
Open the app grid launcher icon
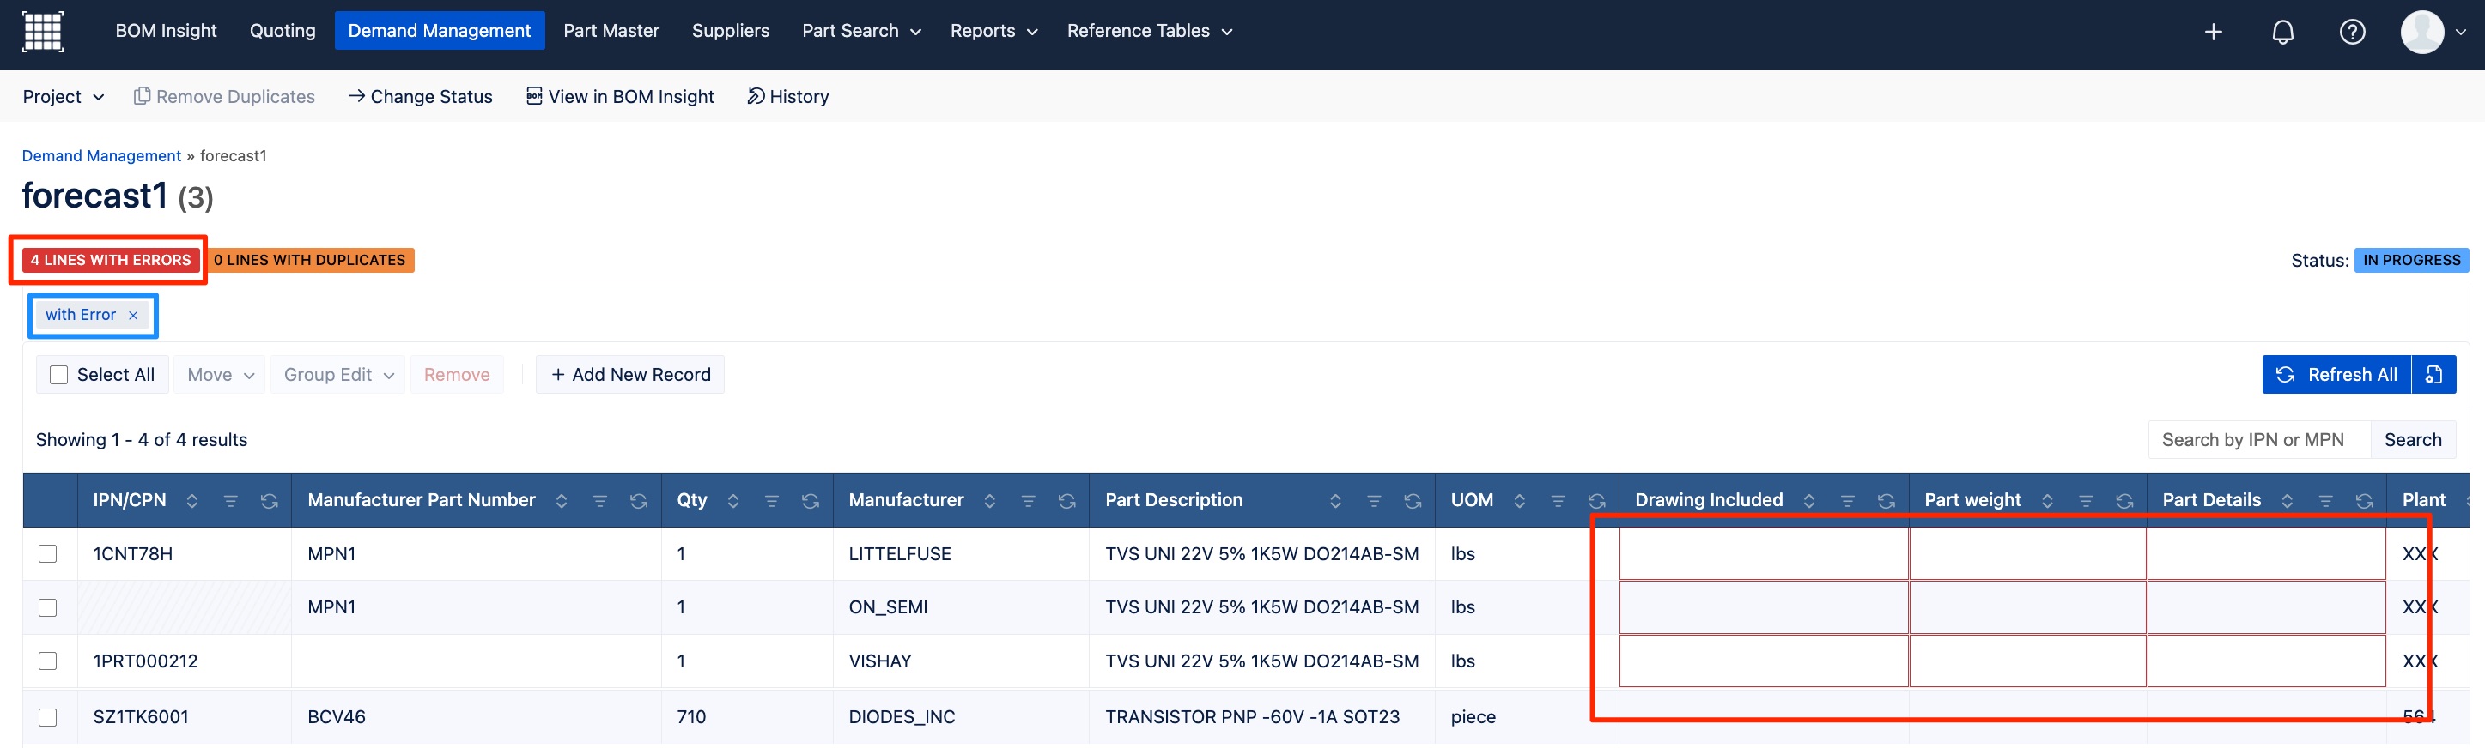(x=42, y=31)
